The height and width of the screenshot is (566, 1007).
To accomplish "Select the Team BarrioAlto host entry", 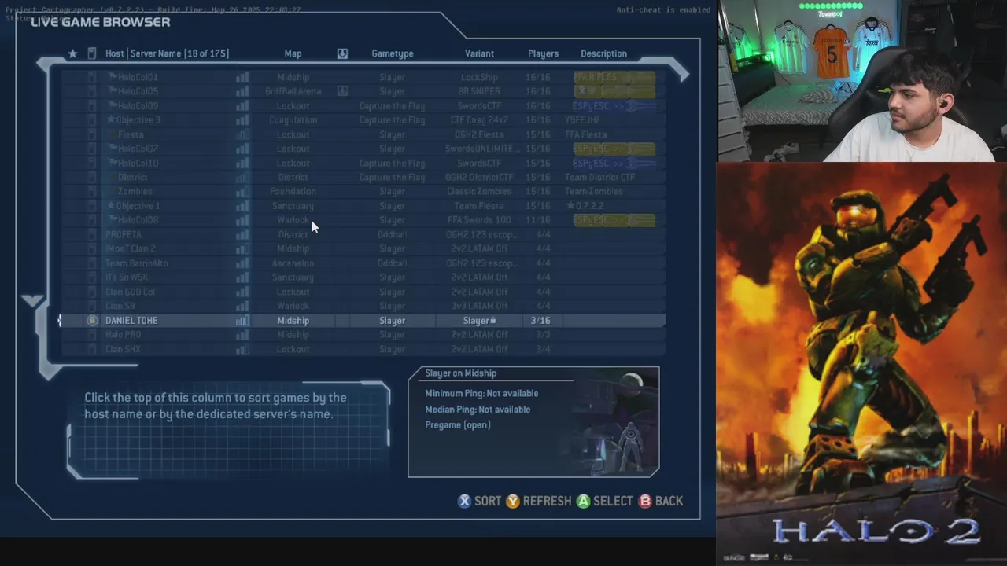I will click(x=136, y=263).
